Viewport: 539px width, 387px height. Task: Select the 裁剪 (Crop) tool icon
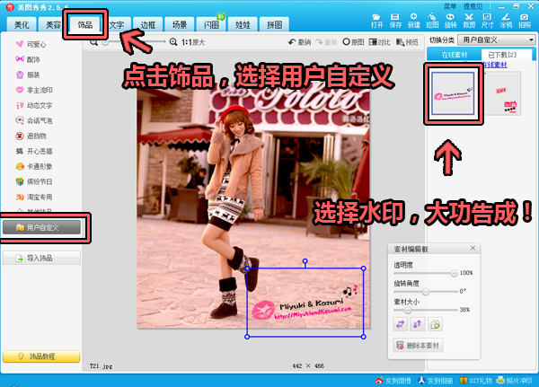[x=469, y=20]
